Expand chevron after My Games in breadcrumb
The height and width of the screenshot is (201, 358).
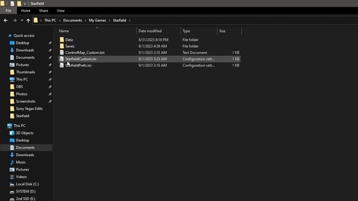pos(110,21)
